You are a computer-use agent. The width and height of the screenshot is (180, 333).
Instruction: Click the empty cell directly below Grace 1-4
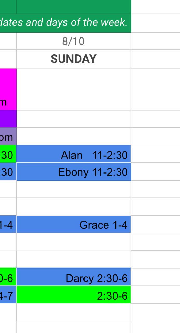click(73, 242)
